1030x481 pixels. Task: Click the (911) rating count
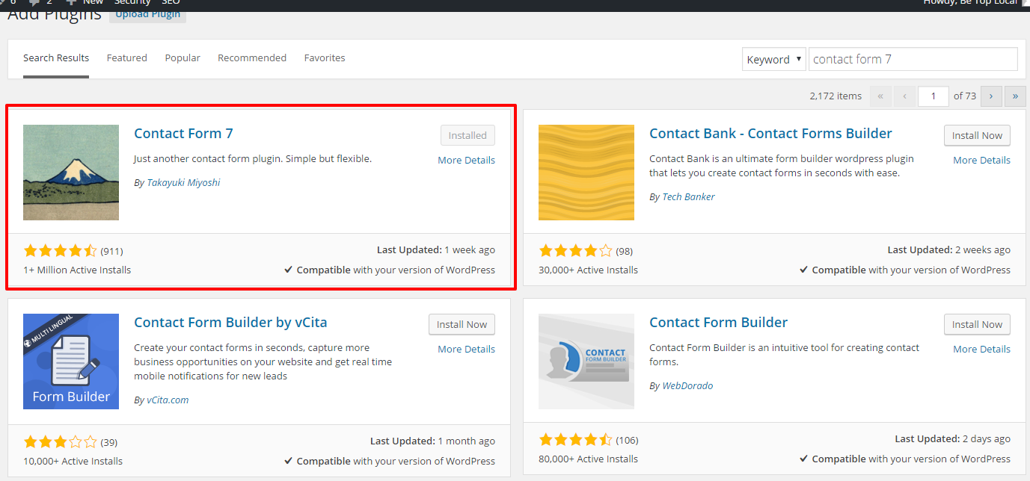(x=111, y=251)
